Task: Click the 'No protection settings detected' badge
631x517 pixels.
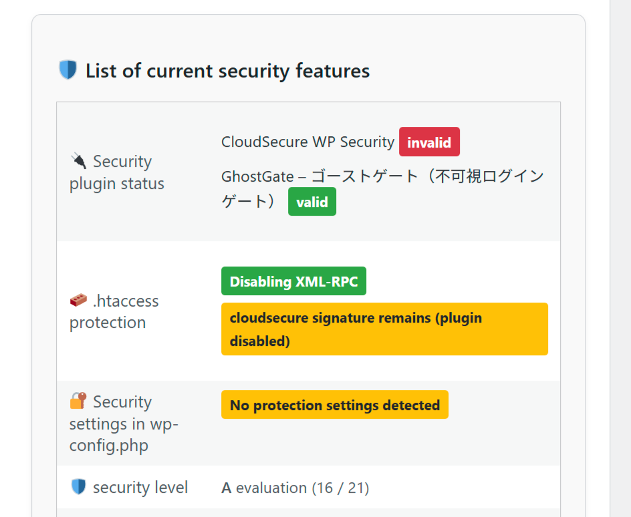Action: pyautogui.click(x=334, y=405)
